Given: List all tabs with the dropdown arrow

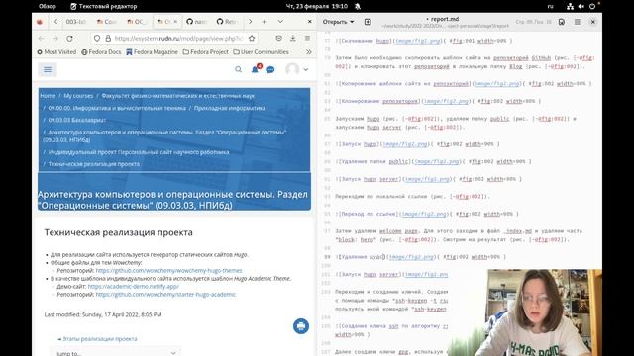Looking at the screenshot, I should click(x=280, y=22).
